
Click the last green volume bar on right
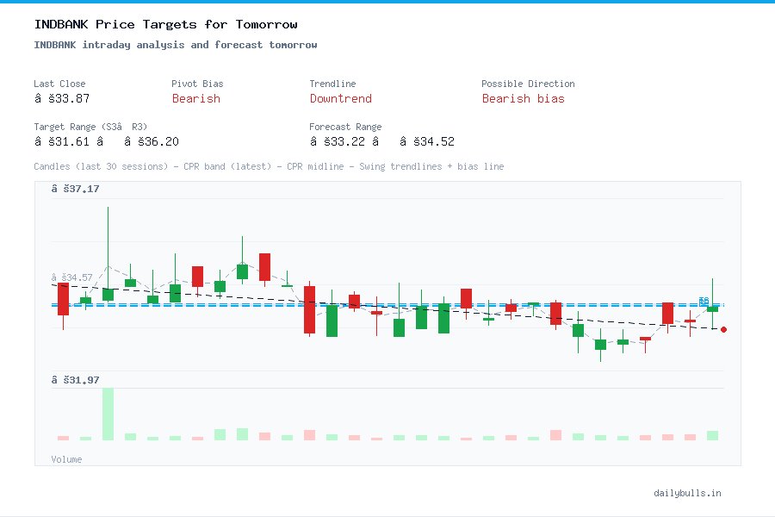[x=712, y=435]
